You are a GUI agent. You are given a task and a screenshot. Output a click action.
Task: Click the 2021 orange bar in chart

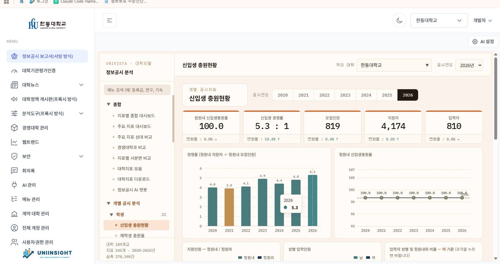(229, 207)
